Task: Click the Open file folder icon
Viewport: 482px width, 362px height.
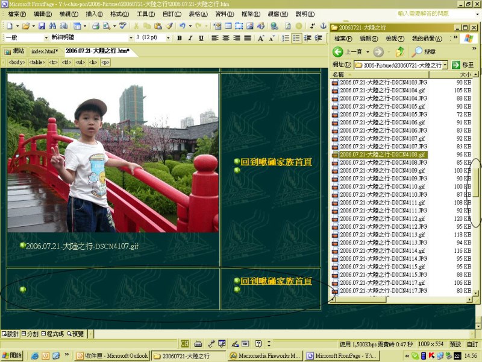Action: [x=26, y=26]
